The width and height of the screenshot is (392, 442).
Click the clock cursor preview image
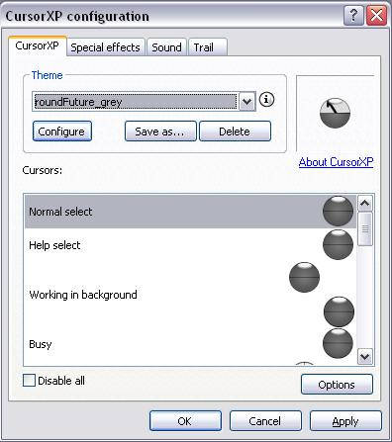coord(335,113)
